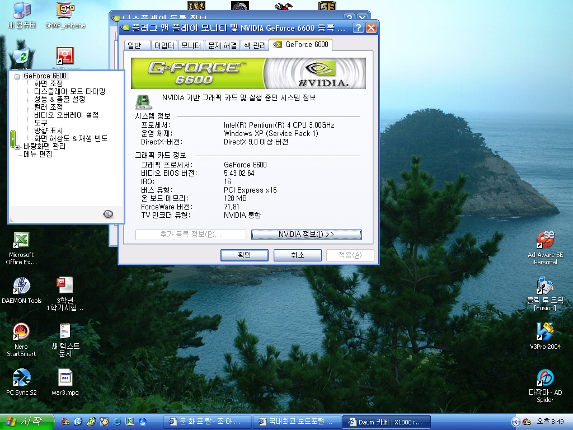This screenshot has width=573, height=430.
Task: Select 메뉴 편집 tree item
Action: pos(37,155)
